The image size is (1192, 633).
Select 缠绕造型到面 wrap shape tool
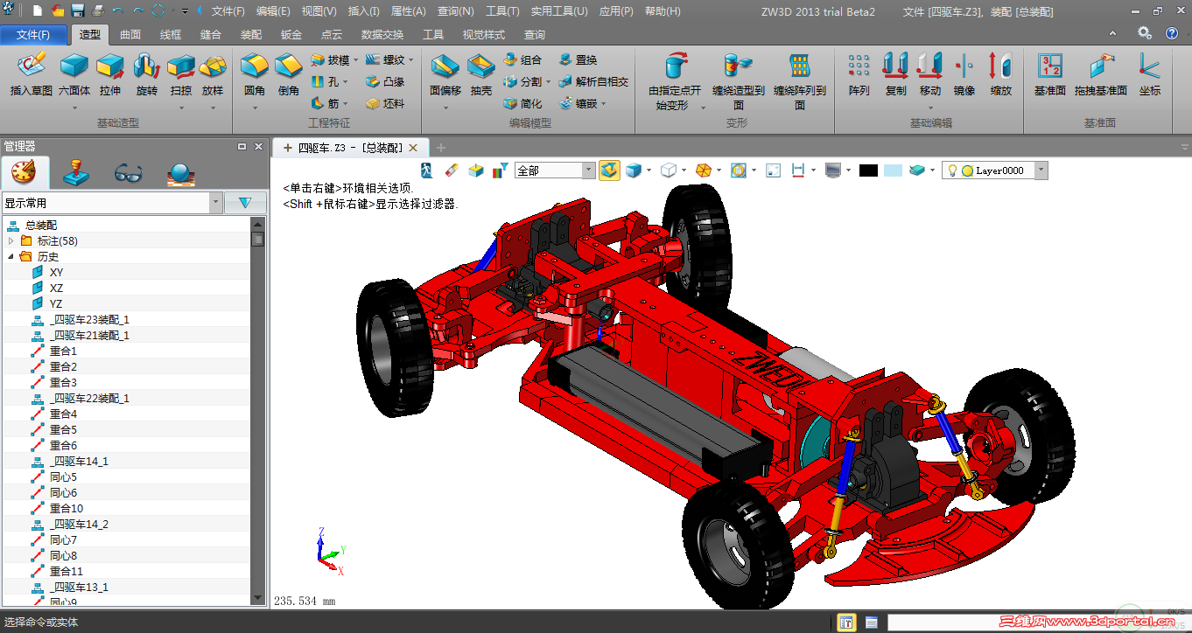[739, 81]
